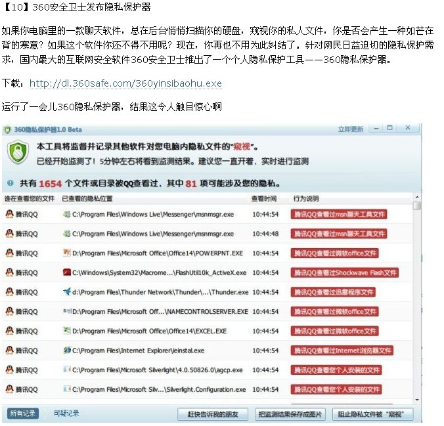The width and height of the screenshot is (444, 426).
Task: Click the MSN file icon in the 10:44:48 row
Action: pos(67,234)
